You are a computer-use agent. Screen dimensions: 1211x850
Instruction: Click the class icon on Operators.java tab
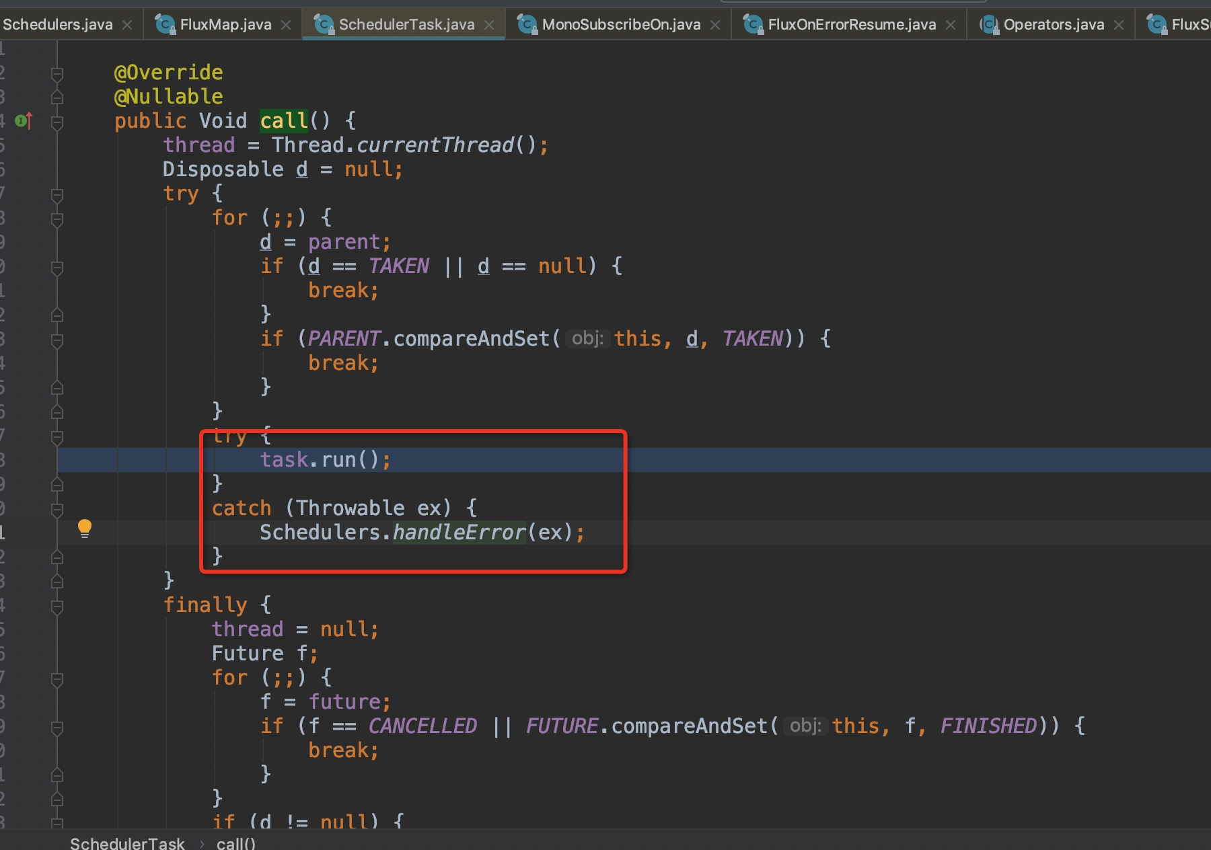click(990, 24)
